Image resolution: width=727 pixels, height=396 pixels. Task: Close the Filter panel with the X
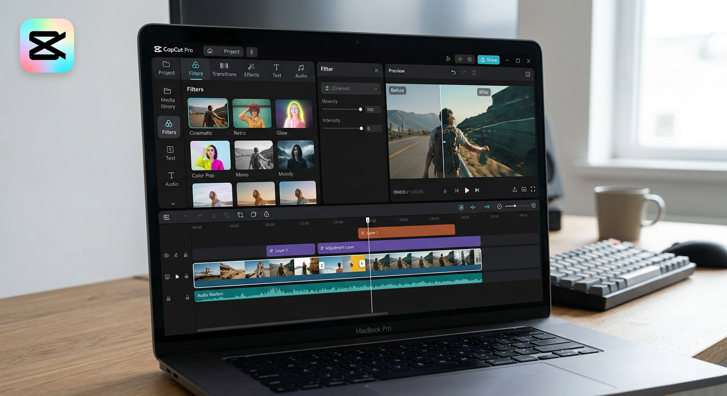coord(376,70)
